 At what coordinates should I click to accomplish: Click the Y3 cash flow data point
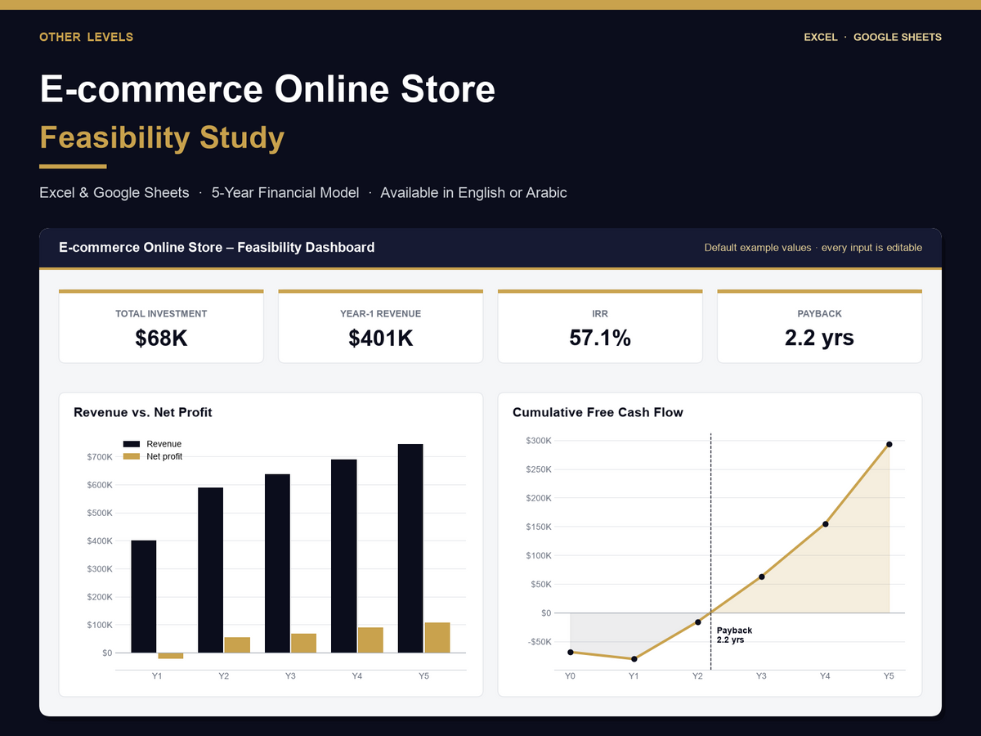click(761, 577)
